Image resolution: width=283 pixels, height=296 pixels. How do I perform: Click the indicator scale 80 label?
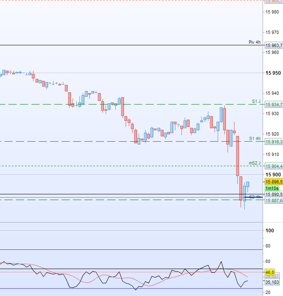pos(268,246)
